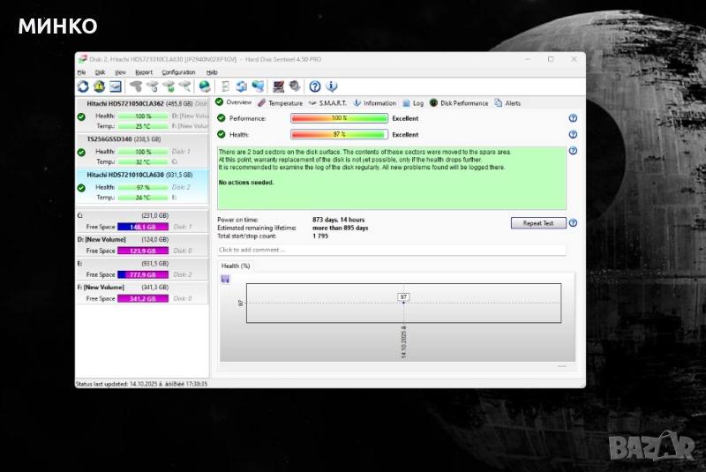Switch to the S.M.A.R.T. tab
The height and width of the screenshot is (472, 706).
[x=327, y=103]
